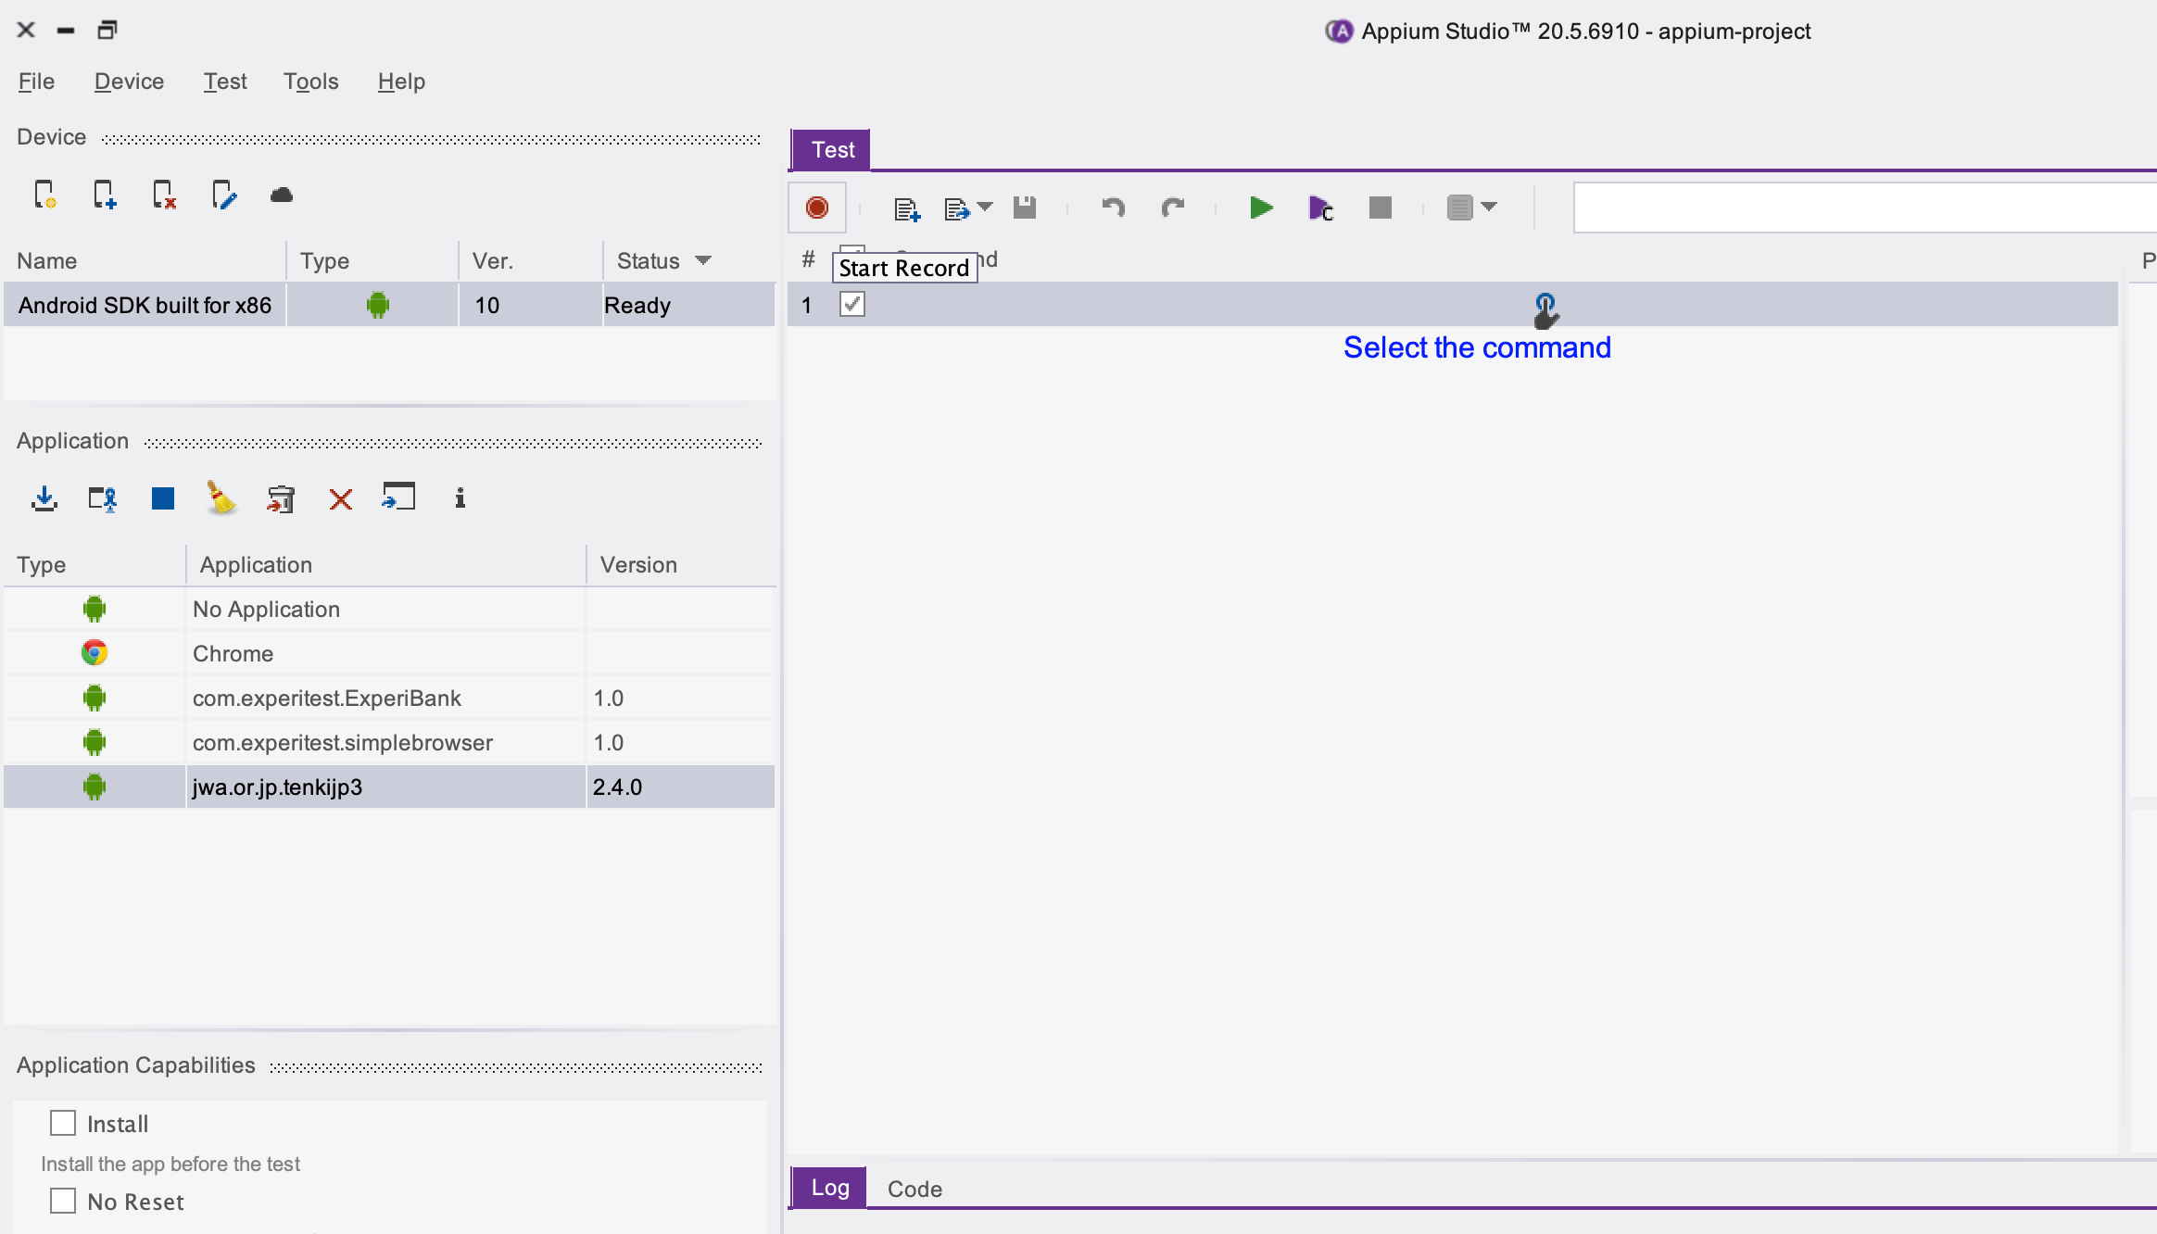The width and height of the screenshot is (2157, 1234).
Task: Click the clear app data broom icon
Action: click(x=221, y=497)
